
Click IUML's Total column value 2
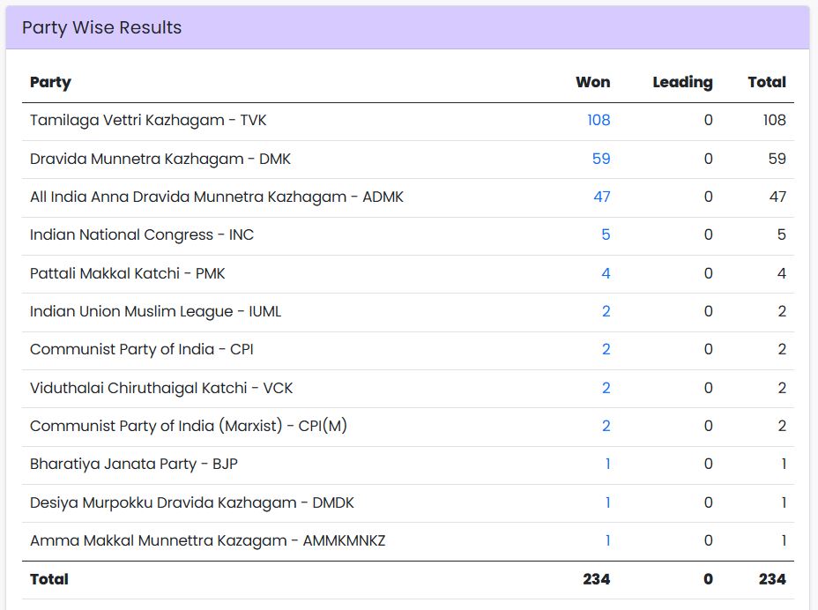(x=782, y=311)
